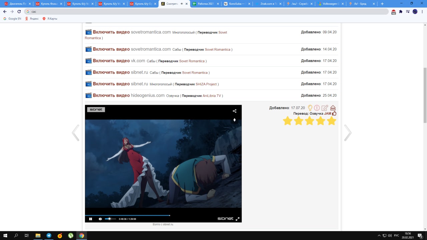Reload the current page
This screenshot has height=240, width=427.
[x=19, y=11]
